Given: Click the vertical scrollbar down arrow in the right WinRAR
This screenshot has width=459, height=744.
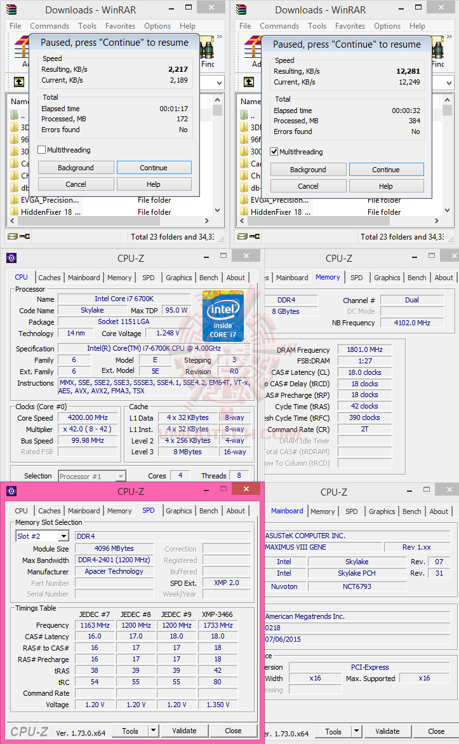Looking at the screenshot, I should pyautogui.click(x=447, y=210).
